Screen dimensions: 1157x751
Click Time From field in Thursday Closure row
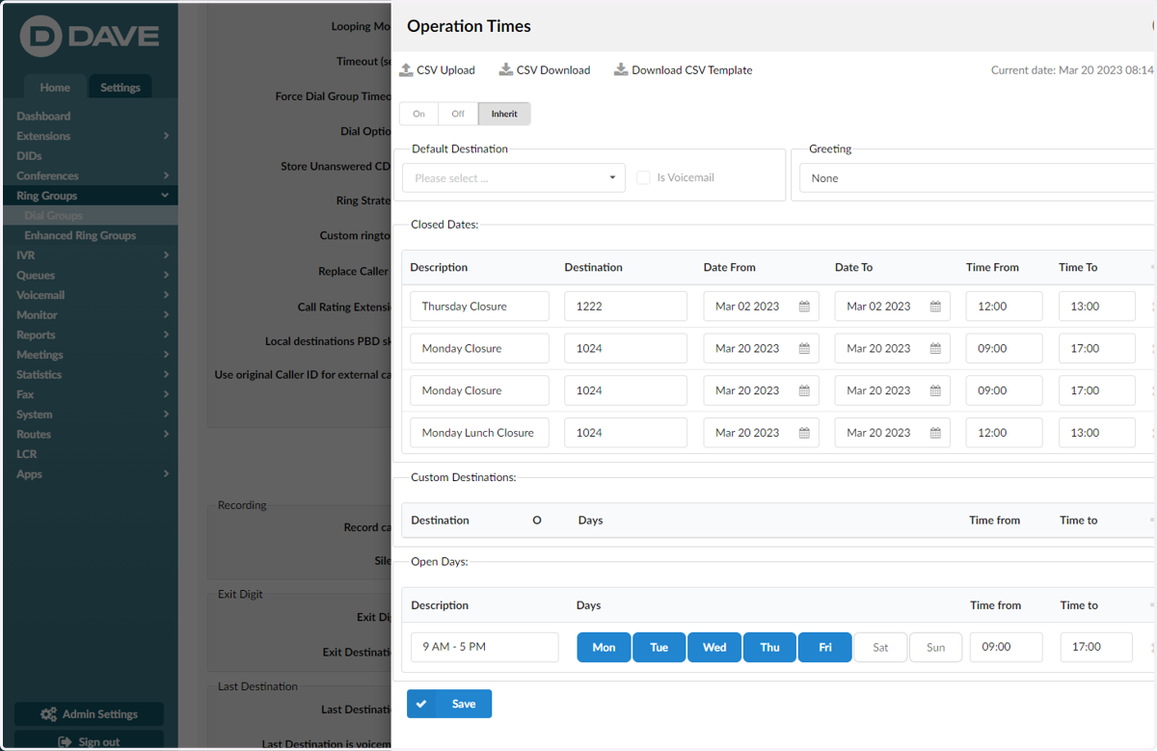(1004, 307)
